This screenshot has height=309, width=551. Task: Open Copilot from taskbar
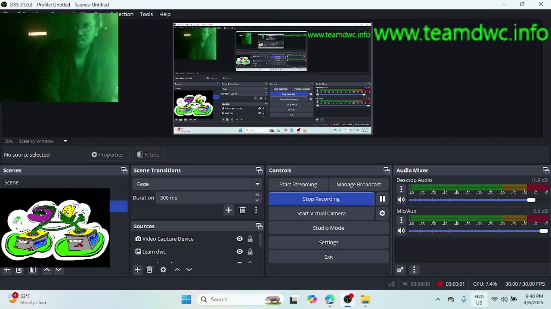pos(312,300)
